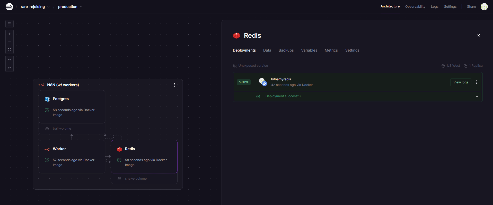
Task: Toggle the canvas grid dots button
Action: click(x=10, y=24)
